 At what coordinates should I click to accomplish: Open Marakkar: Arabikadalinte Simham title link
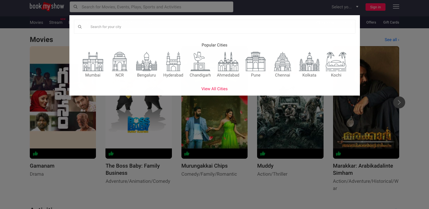tap(363, 169)
